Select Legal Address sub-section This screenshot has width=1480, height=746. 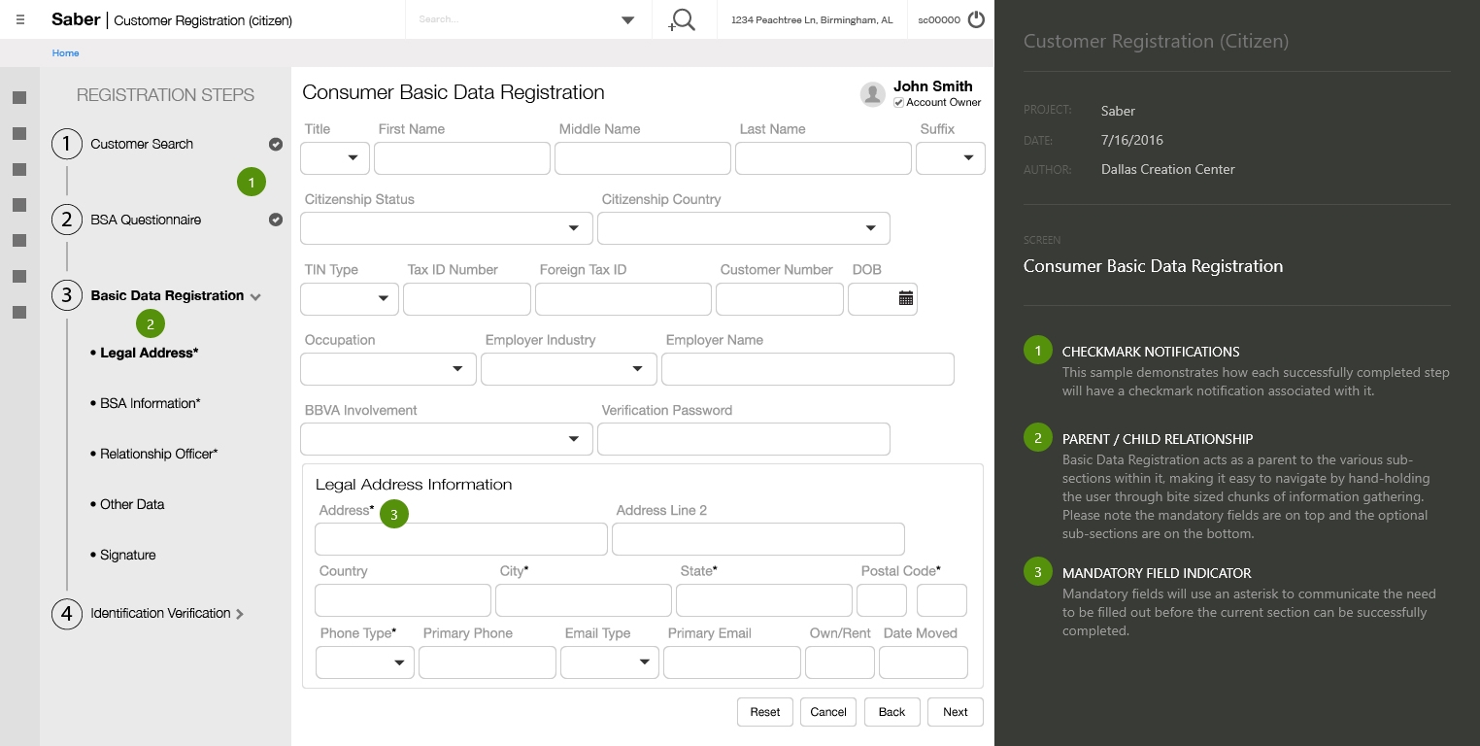(149, 353)
